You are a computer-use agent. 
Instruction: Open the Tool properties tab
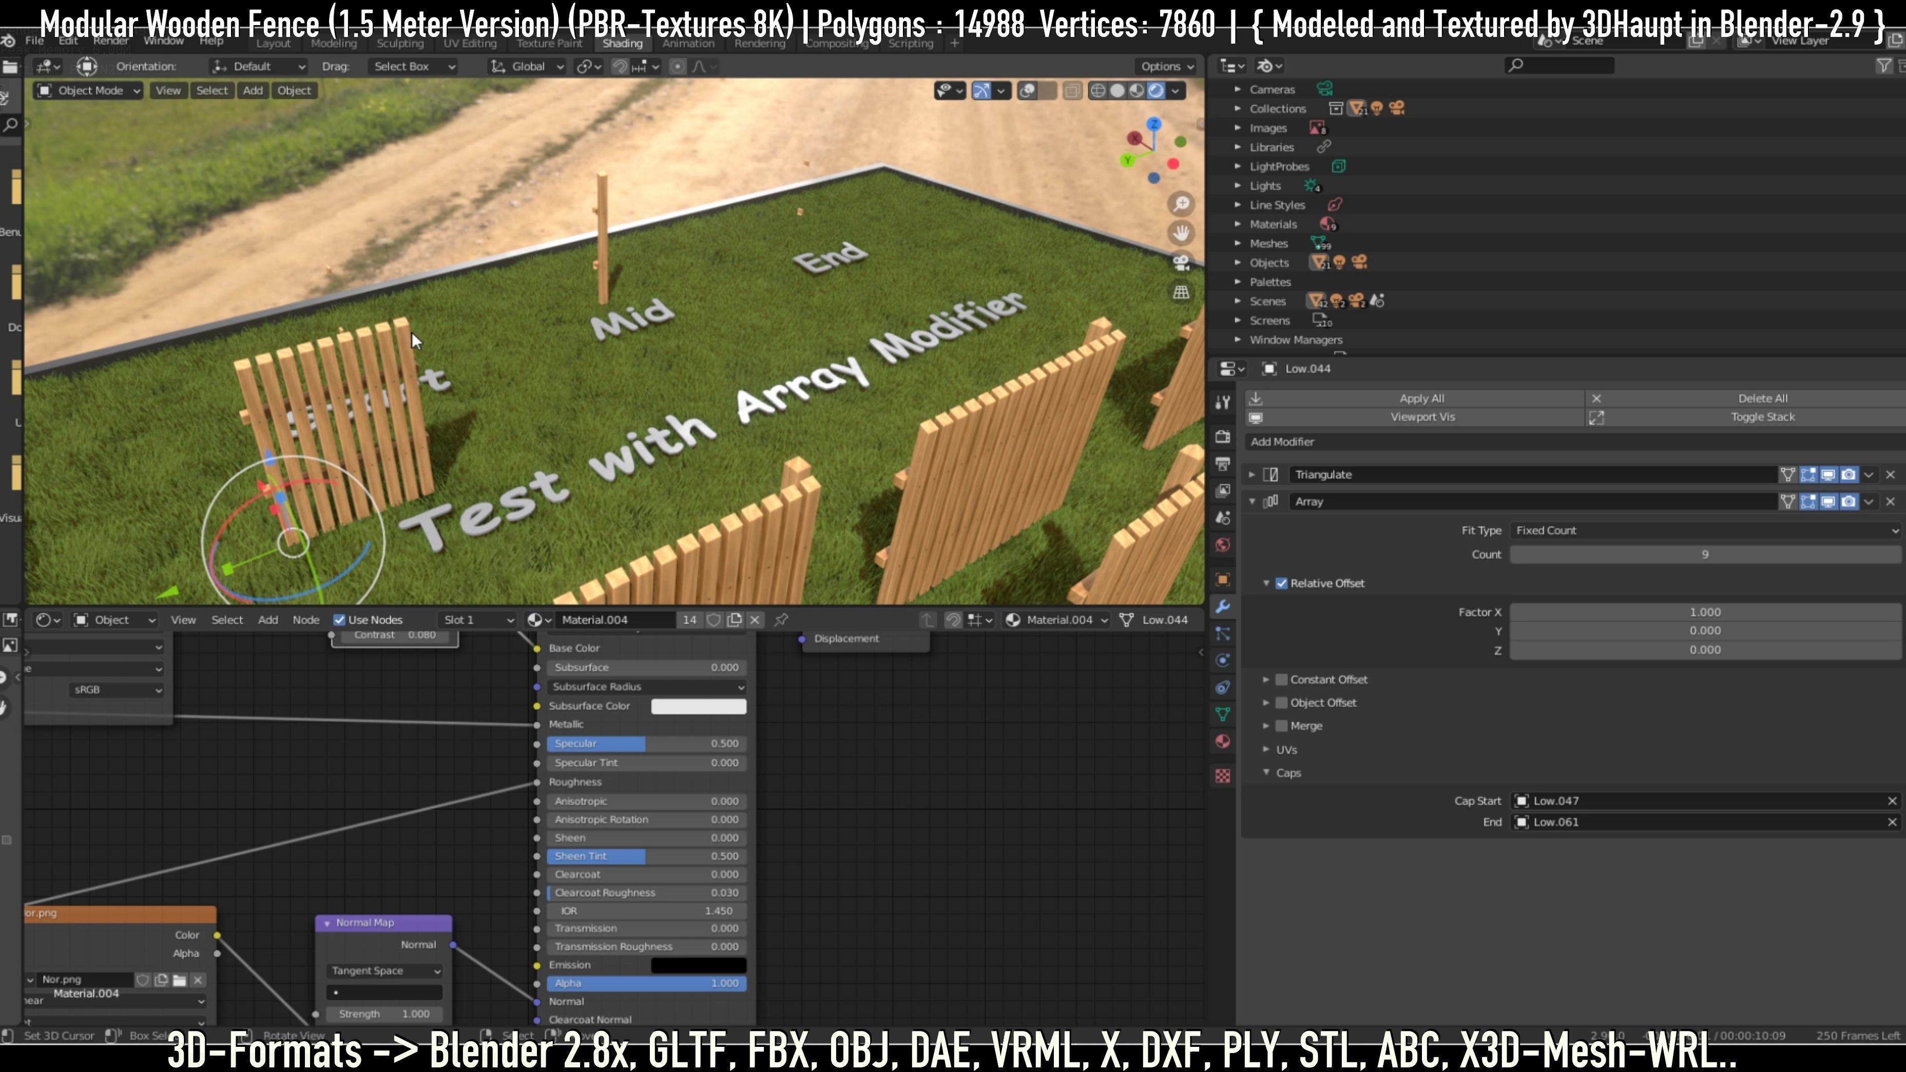point(1222,402)
